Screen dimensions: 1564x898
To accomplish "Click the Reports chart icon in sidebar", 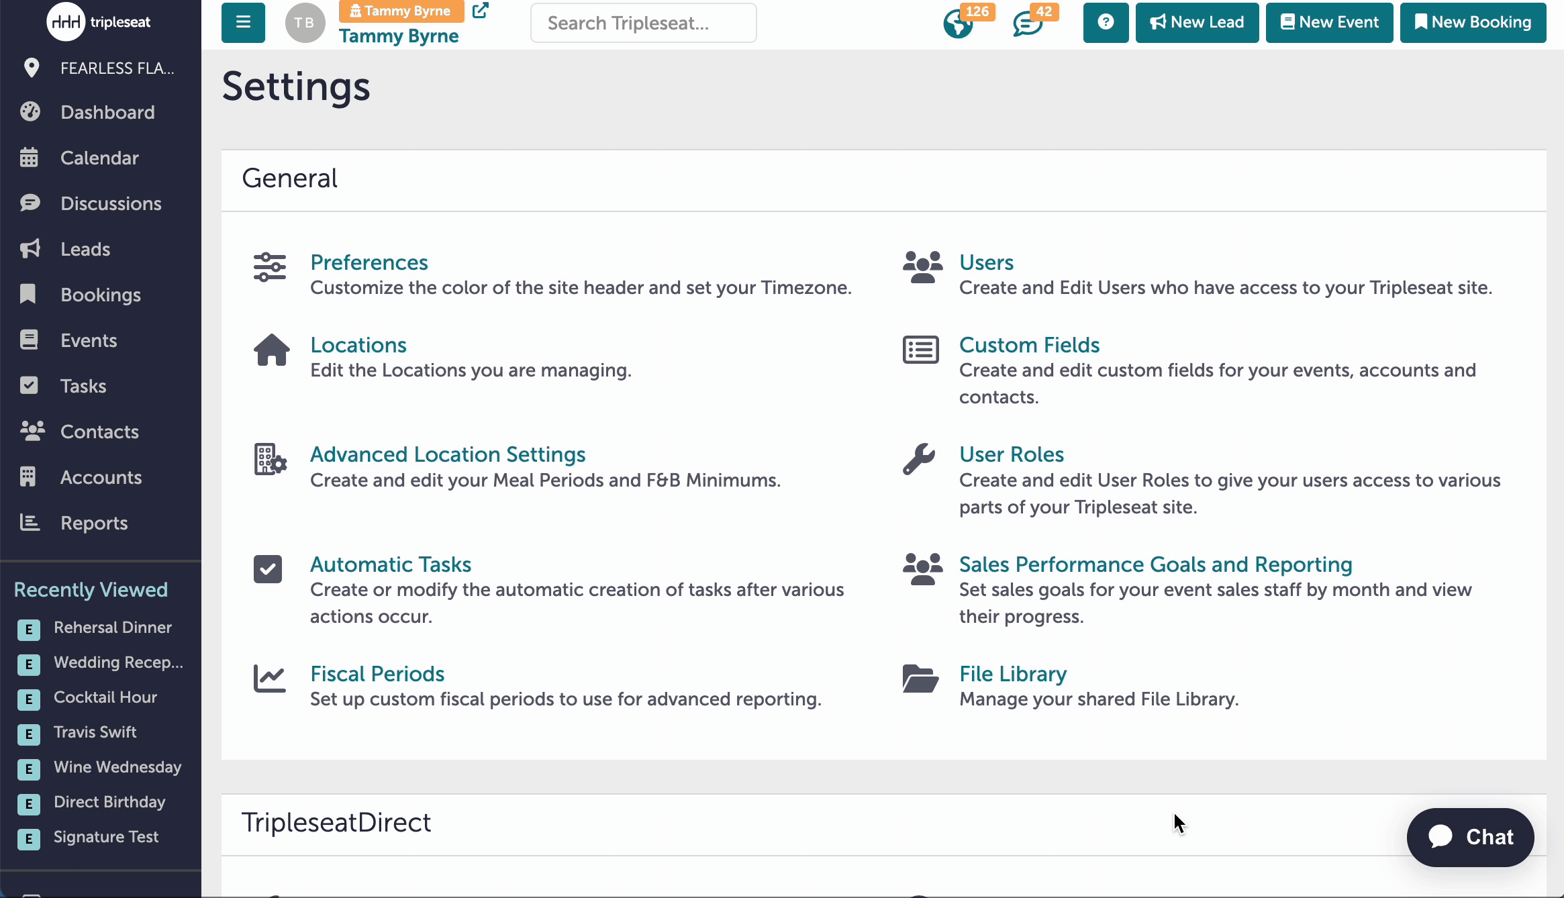I will point(30,522).
